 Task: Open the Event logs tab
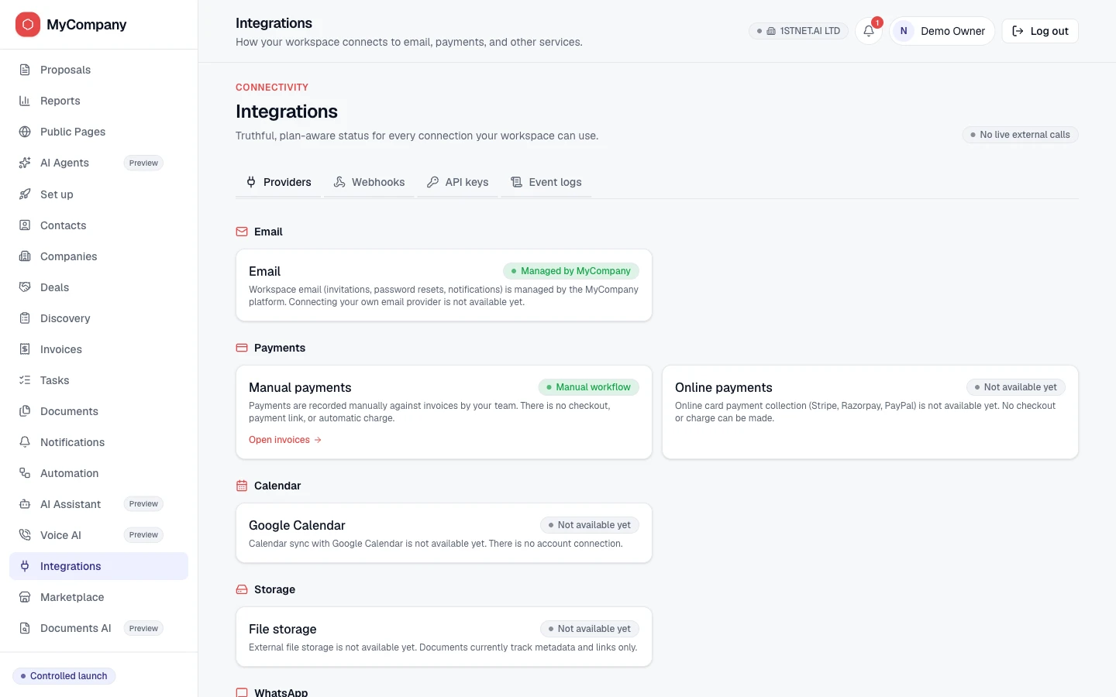pos(546,182)
